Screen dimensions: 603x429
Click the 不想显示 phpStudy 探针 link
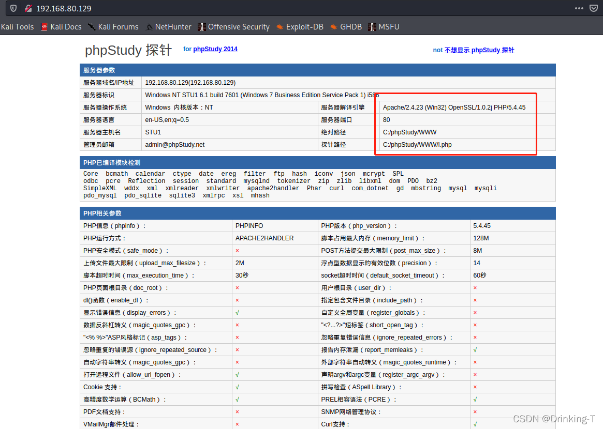pos(479,50)
